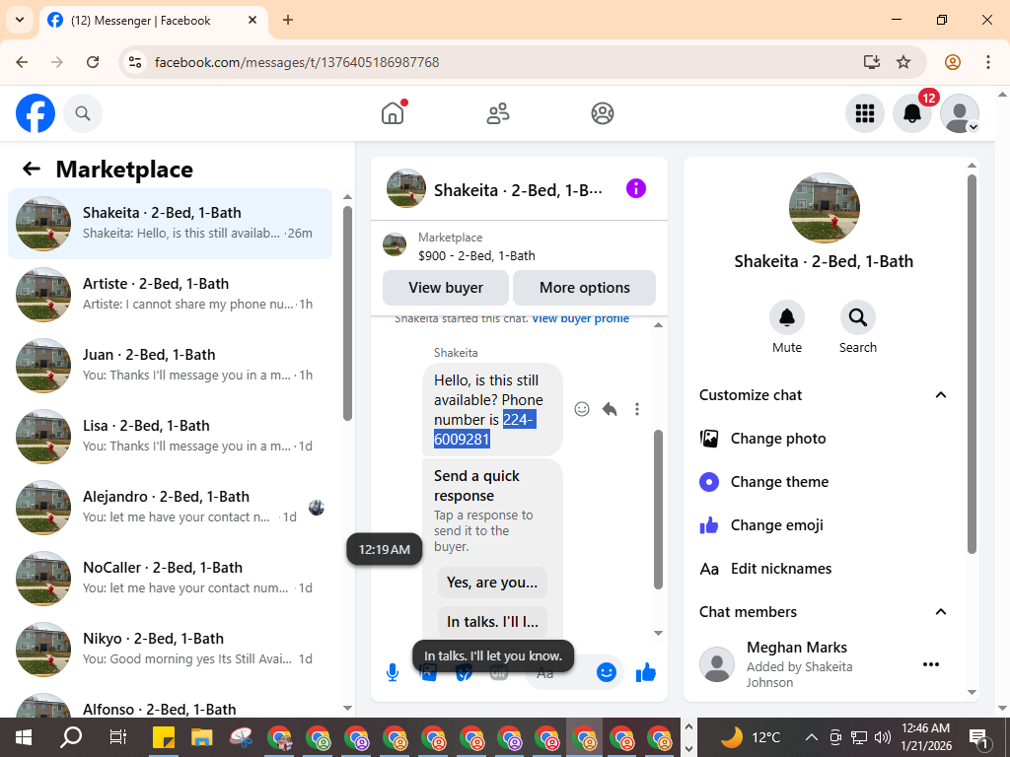Viewport: 1010px width, 757px height.
Task: Go back from Marketplace chats list
Action: tap(32, 169)
